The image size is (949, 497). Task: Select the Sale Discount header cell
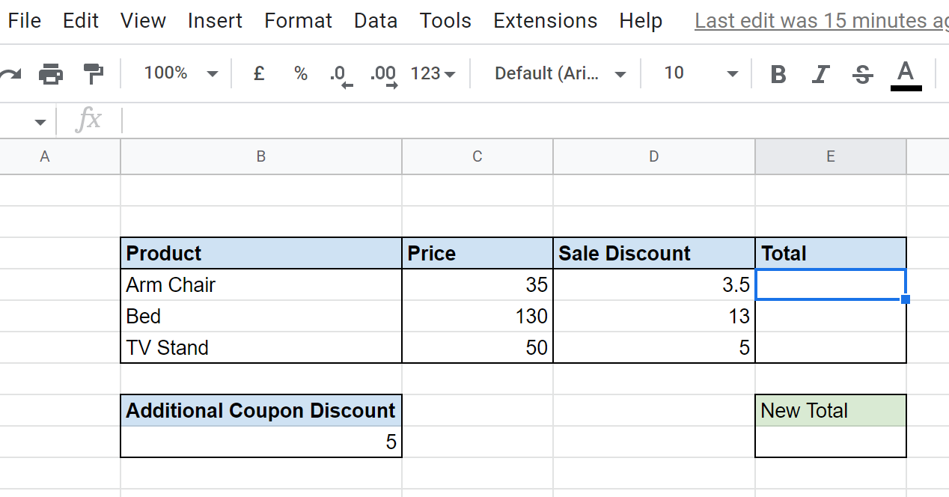pos(654,253)
